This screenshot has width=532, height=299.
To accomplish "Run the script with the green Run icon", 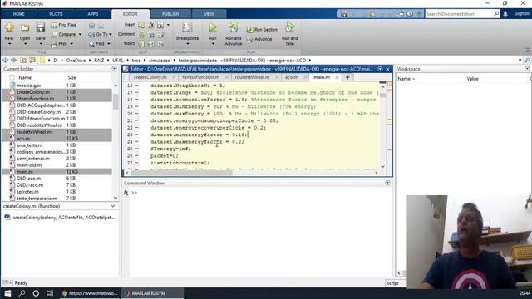I will click(213, 27).
